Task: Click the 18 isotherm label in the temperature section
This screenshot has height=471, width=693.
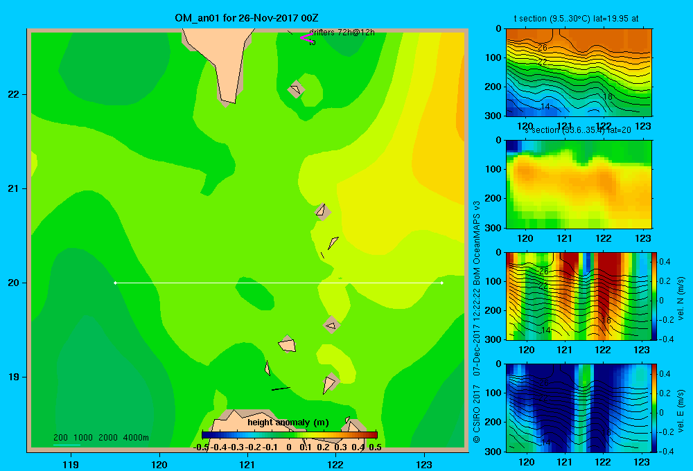Action: [x=608, y=97]
